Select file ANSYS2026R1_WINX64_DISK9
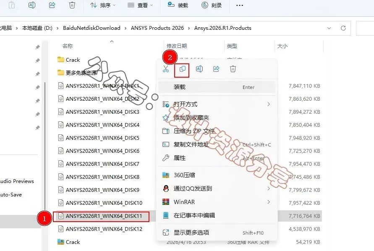 pos(99,190)
